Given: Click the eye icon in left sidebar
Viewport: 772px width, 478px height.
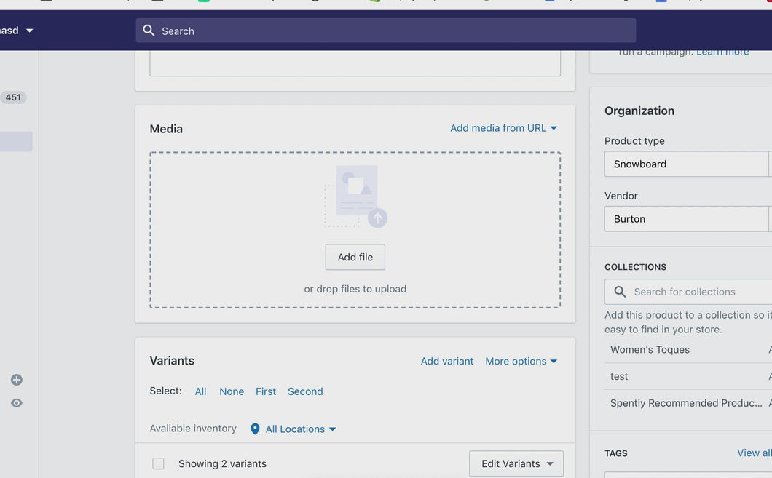Looking at the screenshot, I should point(17,403).
